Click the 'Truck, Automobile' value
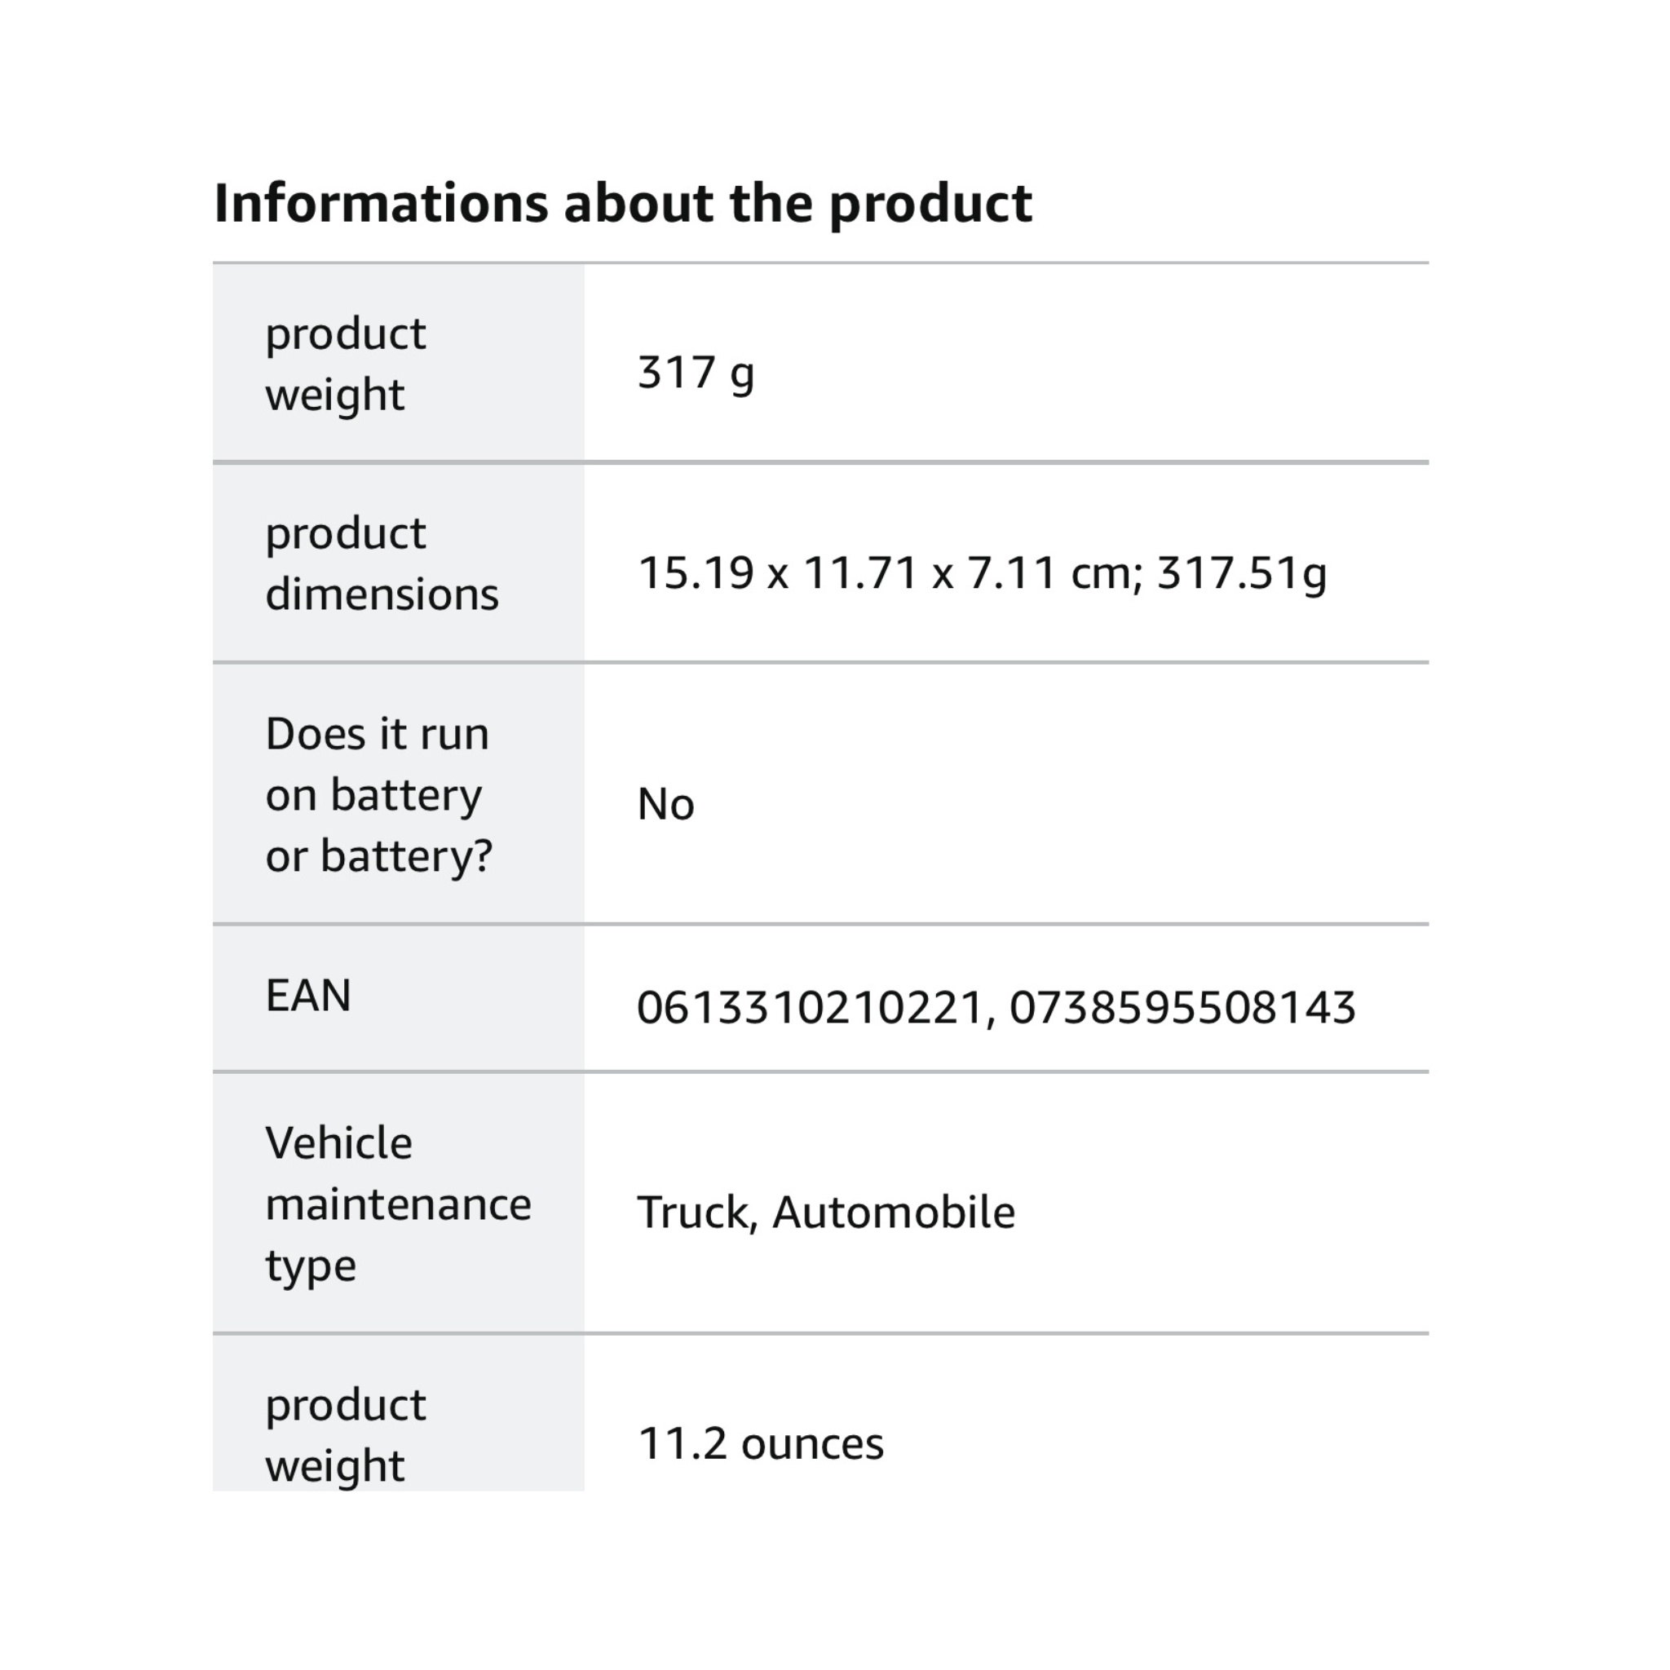1670x1670 pixels. 825,1213
